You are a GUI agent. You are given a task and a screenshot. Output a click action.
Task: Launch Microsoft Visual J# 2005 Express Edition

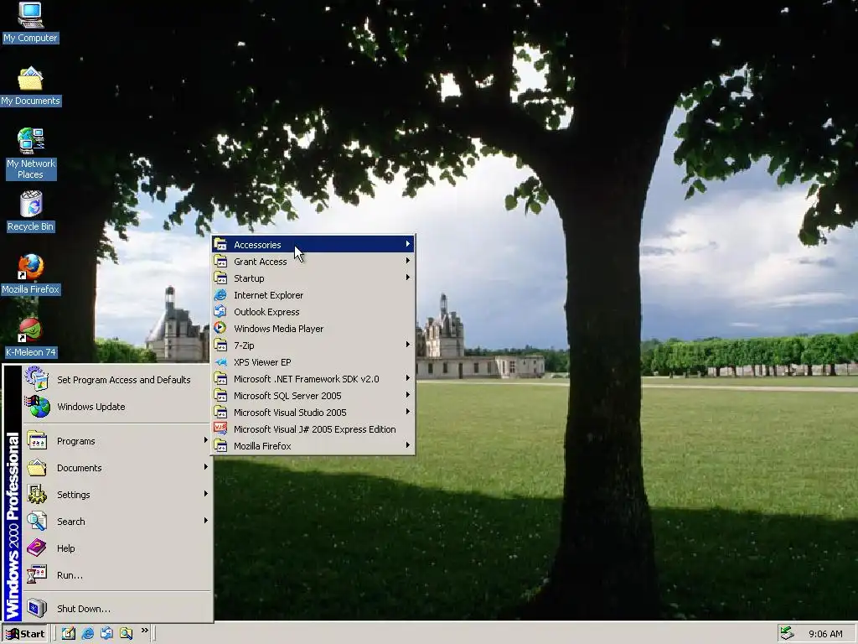(313, 429)
